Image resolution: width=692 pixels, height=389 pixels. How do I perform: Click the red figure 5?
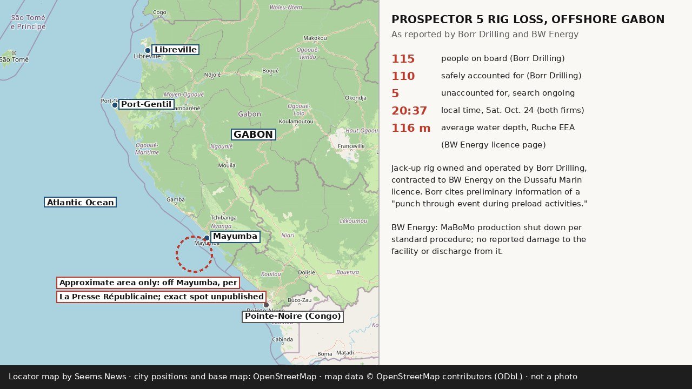click(395, 93)
